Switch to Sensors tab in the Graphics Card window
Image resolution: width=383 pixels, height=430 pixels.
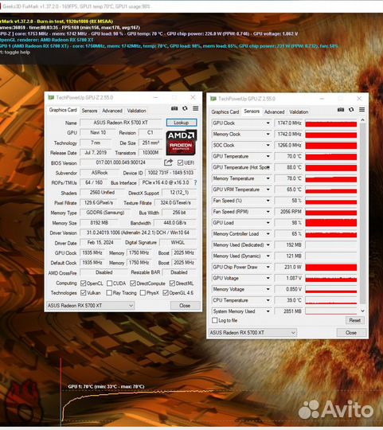(x=89, y=111)
